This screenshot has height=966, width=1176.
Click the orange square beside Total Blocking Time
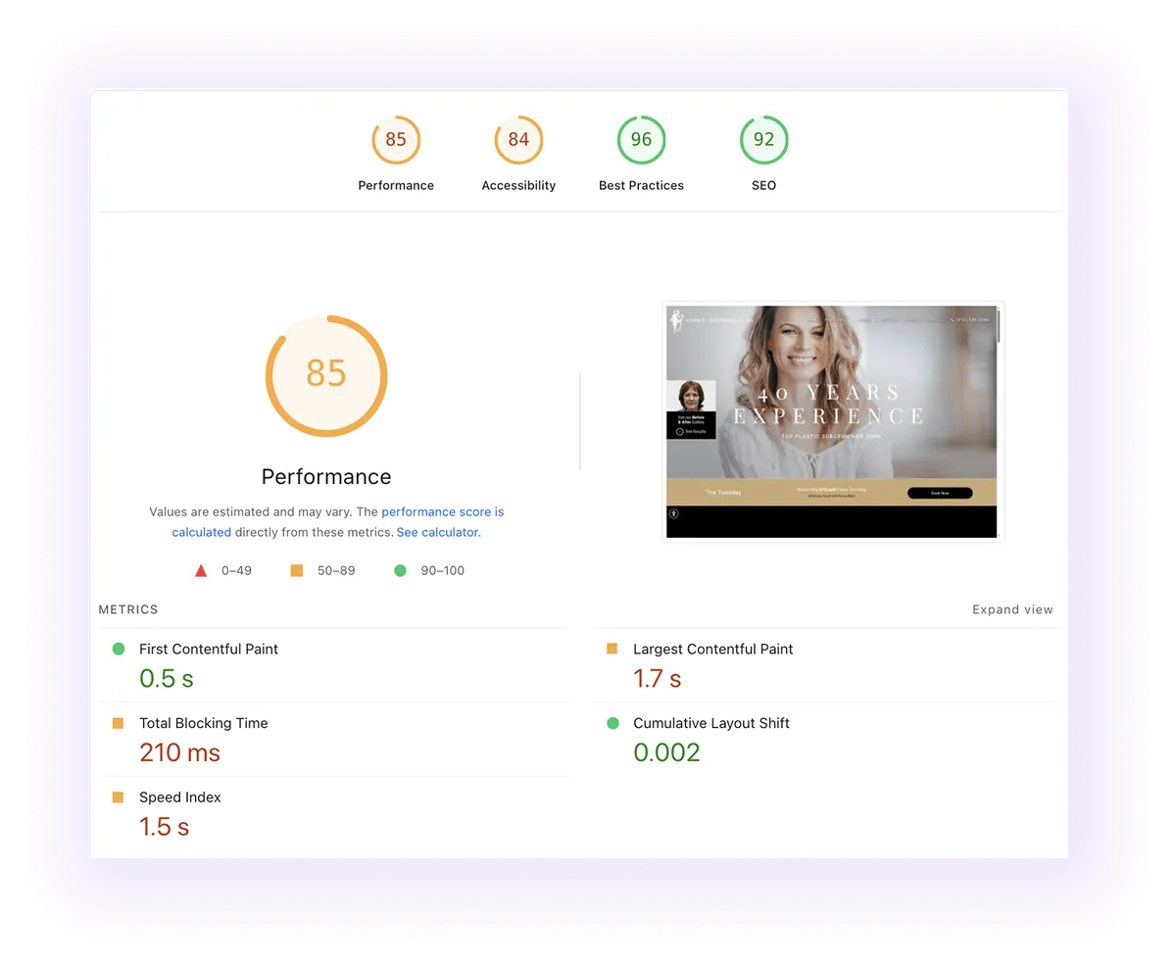[x=120, y=723]
